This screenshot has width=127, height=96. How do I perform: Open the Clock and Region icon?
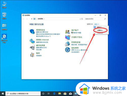[x=67, y=44]
